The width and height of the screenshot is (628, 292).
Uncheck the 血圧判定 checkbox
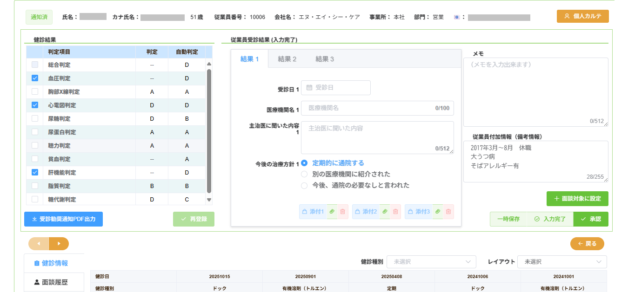(x=35, y=78)
